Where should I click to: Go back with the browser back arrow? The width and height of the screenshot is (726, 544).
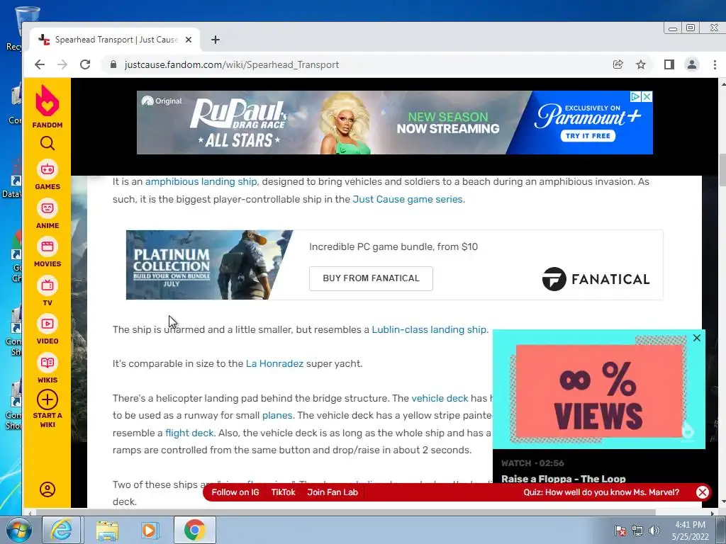coord(40,64)
